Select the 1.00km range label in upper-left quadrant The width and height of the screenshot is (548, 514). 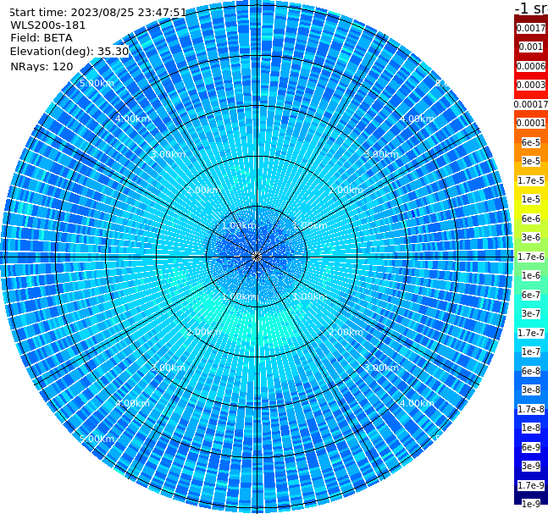click(x=239, y=225)
